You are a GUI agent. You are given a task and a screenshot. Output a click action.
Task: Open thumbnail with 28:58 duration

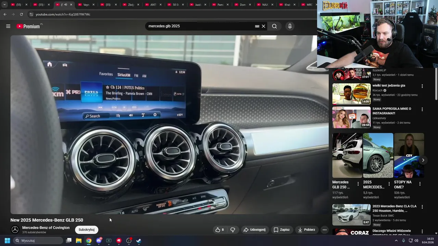(351, 117)
